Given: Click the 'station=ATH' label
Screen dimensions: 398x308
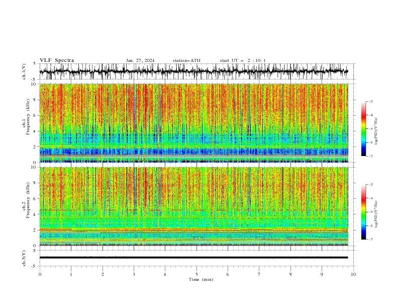Looking at the screenshot, I should click(186, 60).
